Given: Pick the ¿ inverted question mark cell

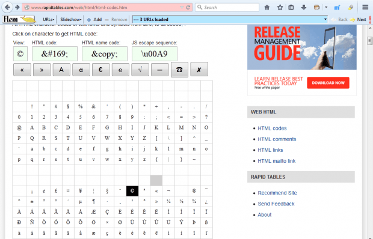Looking at the screenshot, I should [206, 202].
